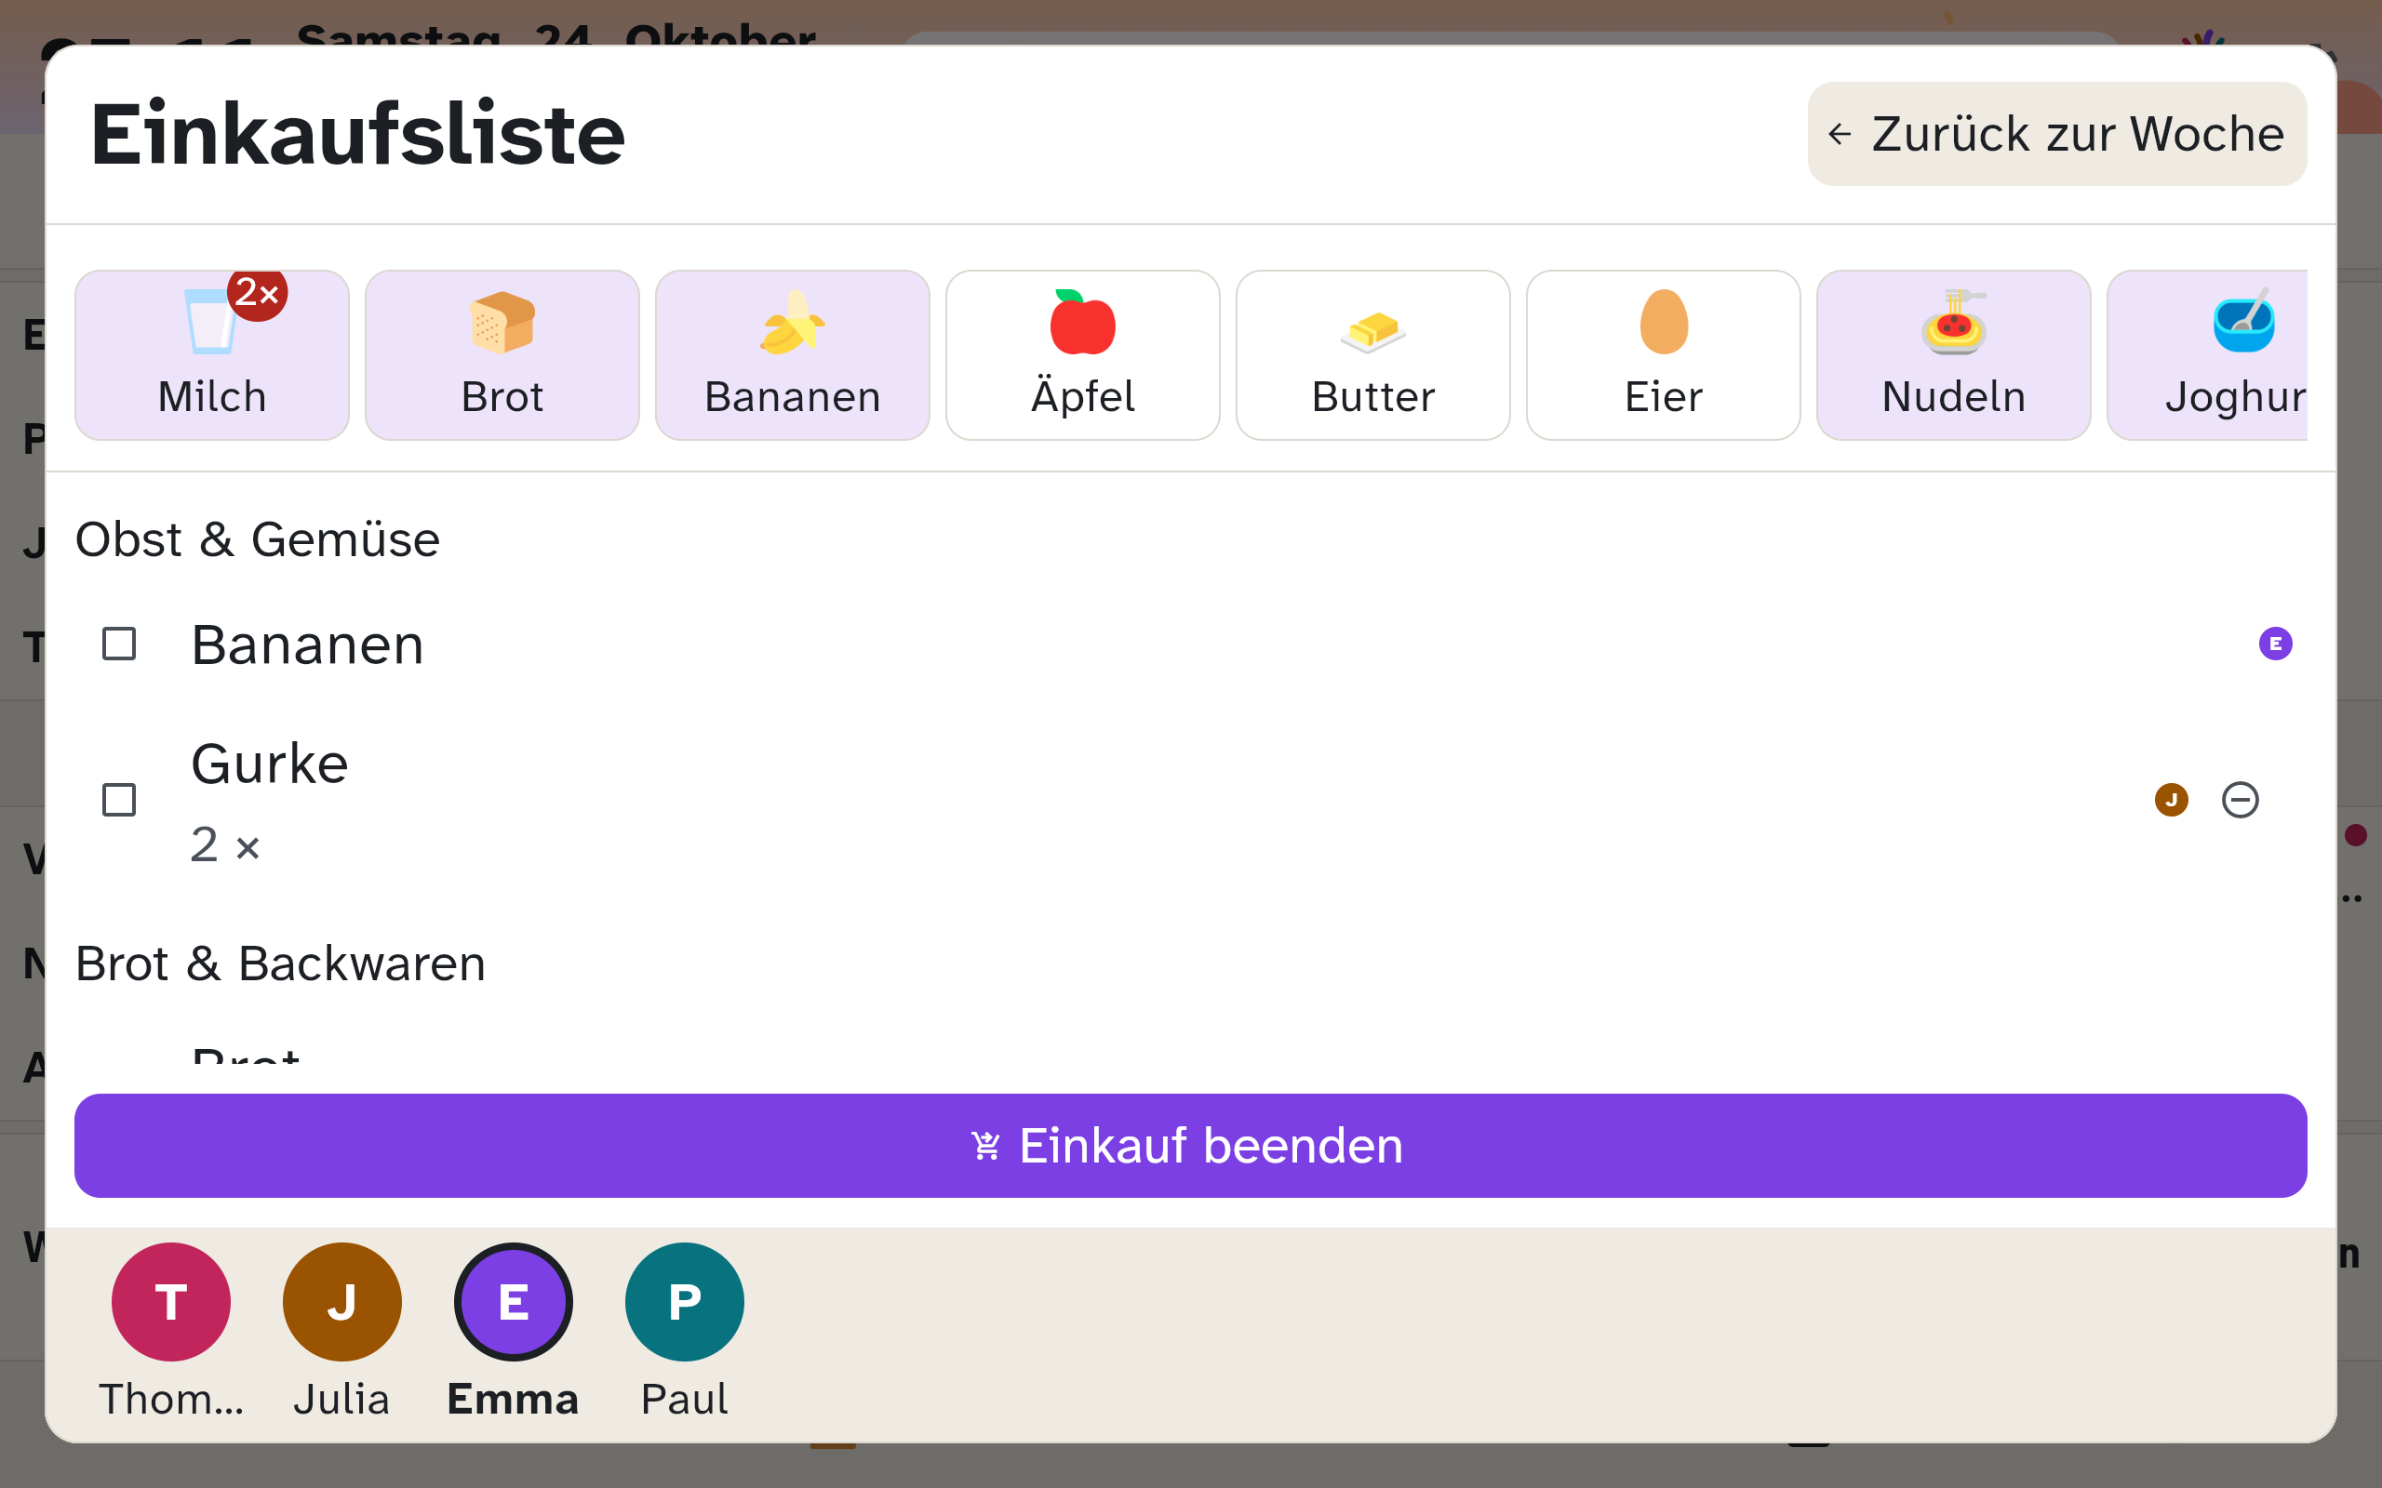Screen dimensions: 2382x1488
Task: Click the 2× badge on Milch tile
Action: (x=257, y=292)
